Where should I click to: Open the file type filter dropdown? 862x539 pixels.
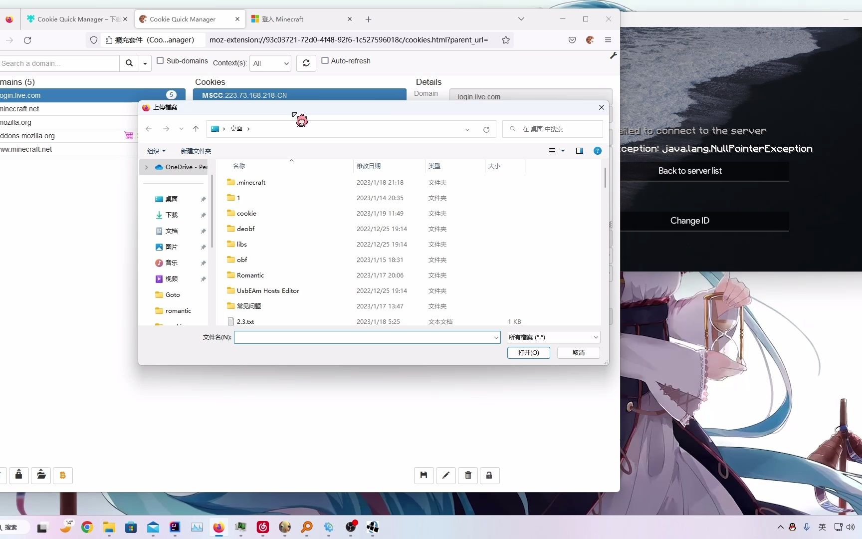coord(553,337)
